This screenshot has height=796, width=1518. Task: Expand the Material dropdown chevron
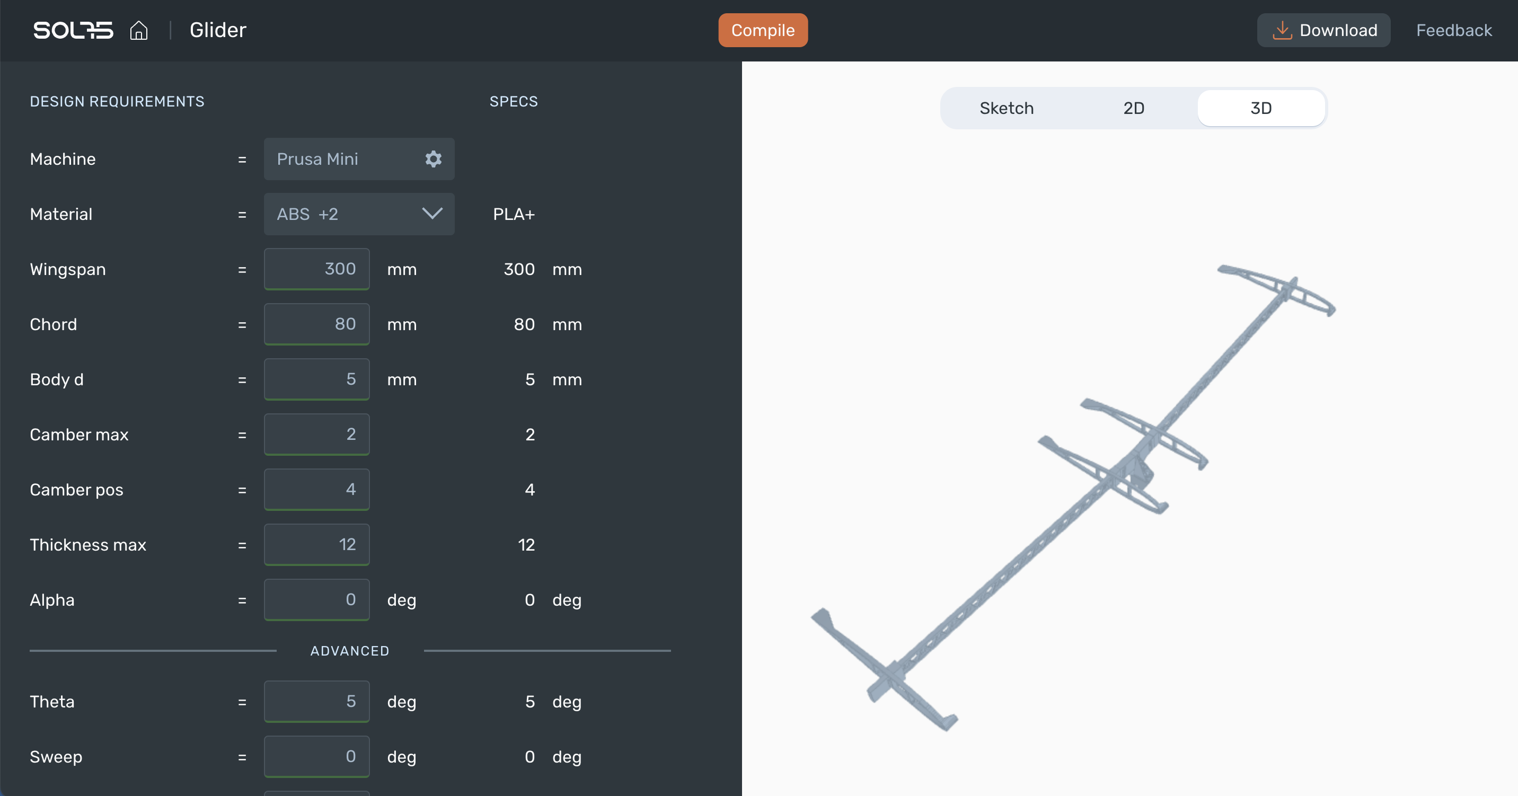coord(432,213)
